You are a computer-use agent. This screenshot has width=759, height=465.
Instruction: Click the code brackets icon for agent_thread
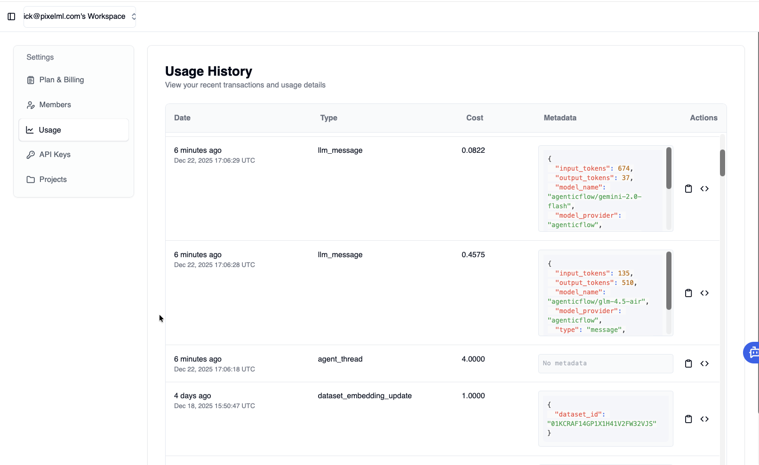tap(704, 363)
